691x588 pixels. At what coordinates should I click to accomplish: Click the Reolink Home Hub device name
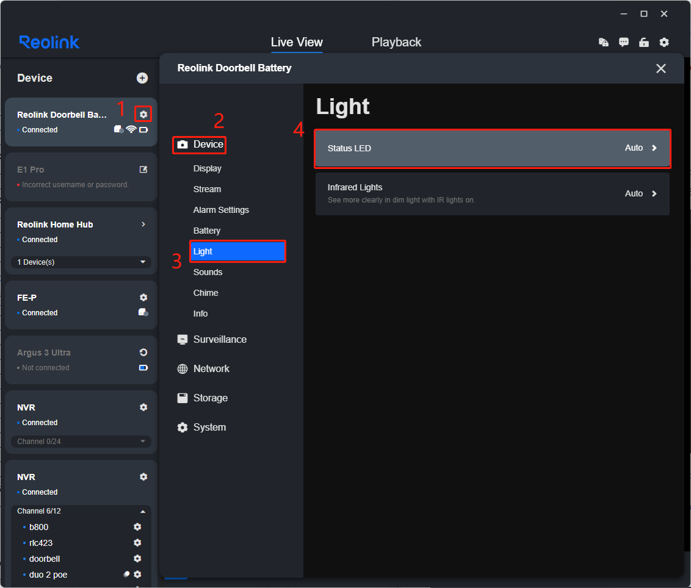point(55,224)
